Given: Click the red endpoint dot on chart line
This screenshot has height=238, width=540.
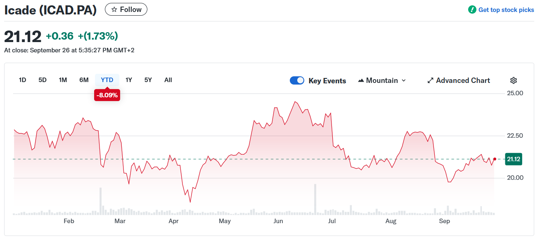Looking at the screenshot, I should (495, 159).
